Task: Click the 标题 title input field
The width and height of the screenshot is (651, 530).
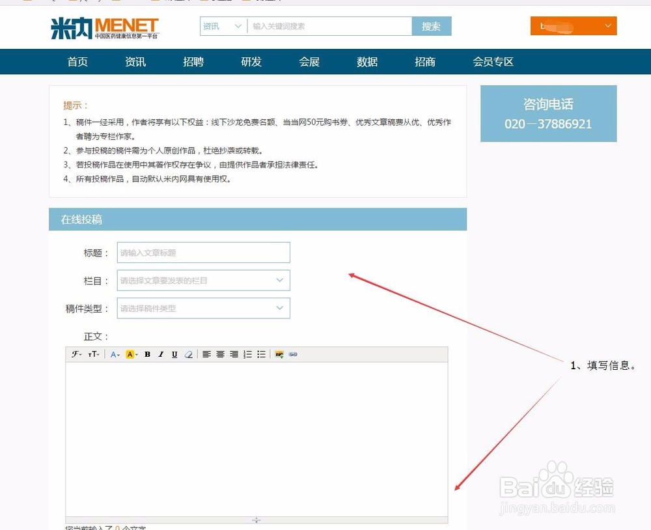Action: tap(202, 253)
